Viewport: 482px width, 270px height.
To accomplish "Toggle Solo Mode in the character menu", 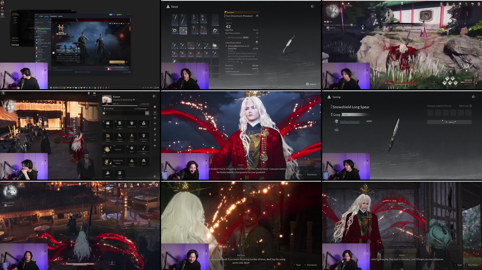I will tap(109, 109).
